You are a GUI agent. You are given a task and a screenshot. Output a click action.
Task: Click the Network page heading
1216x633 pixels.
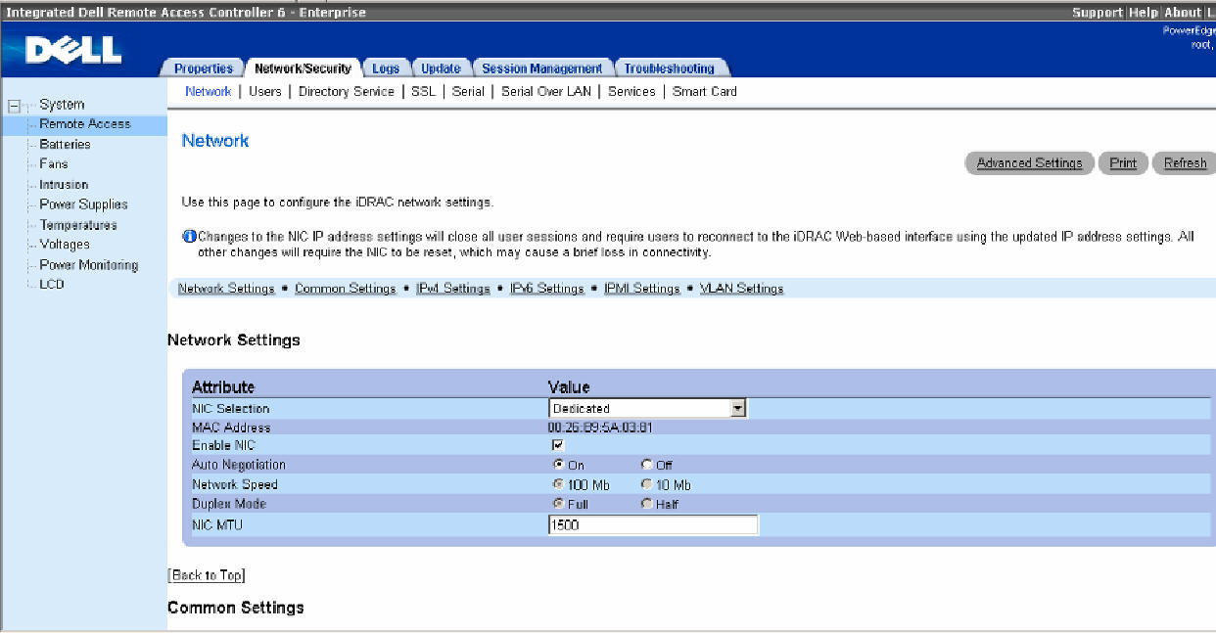[x=215, y=141]
